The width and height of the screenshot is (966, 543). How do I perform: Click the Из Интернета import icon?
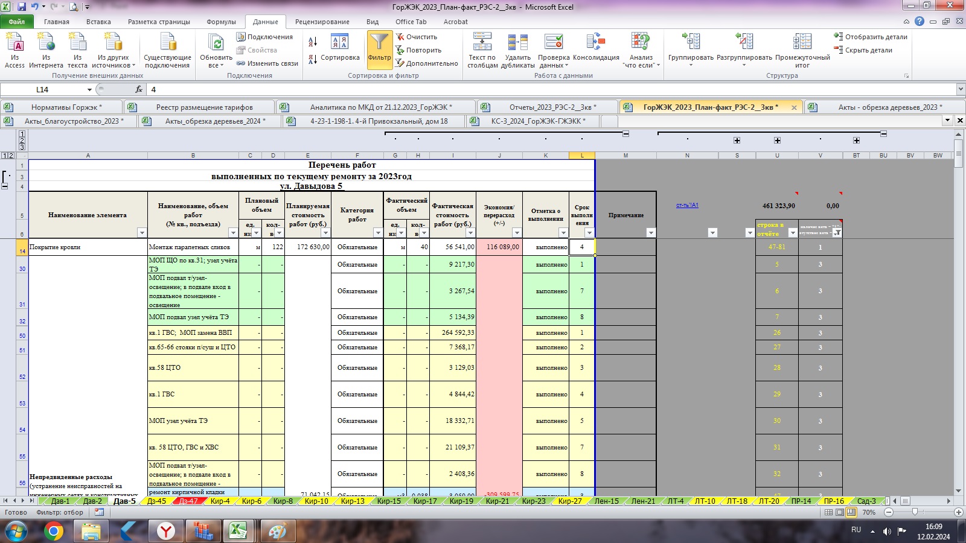click(46, 50)
